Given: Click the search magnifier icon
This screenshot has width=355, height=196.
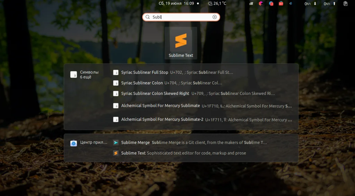Looking at the screenshot, I should 148,17.
